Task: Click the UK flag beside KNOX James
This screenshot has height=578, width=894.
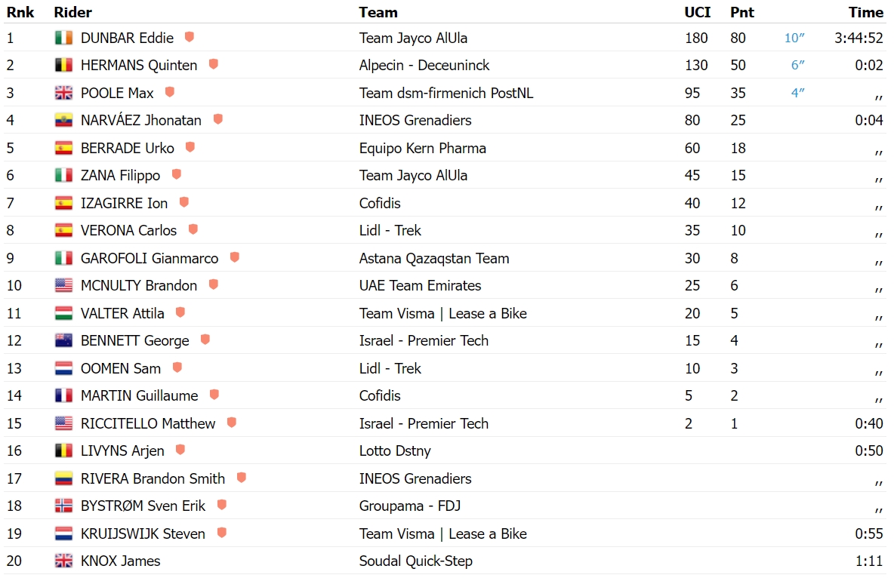Action: pos(64,561)
